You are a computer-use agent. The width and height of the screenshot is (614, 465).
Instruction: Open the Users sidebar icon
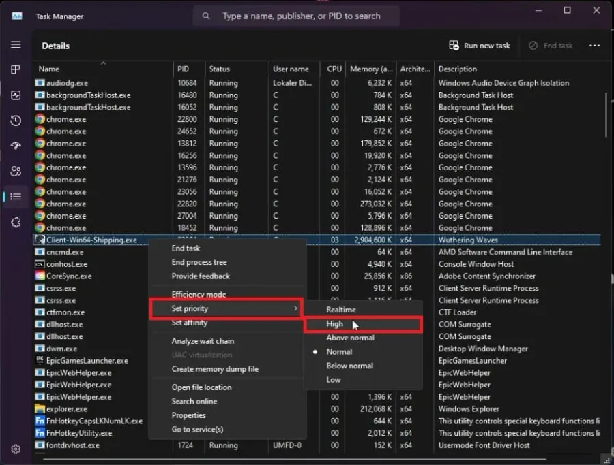(x=16, y=171)
